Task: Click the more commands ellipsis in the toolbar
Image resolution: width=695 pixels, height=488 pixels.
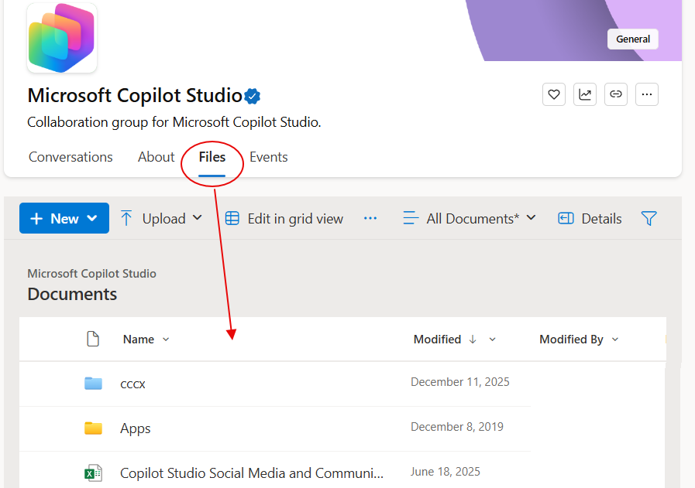Action: pyautogui.click(x=370, y=218)
